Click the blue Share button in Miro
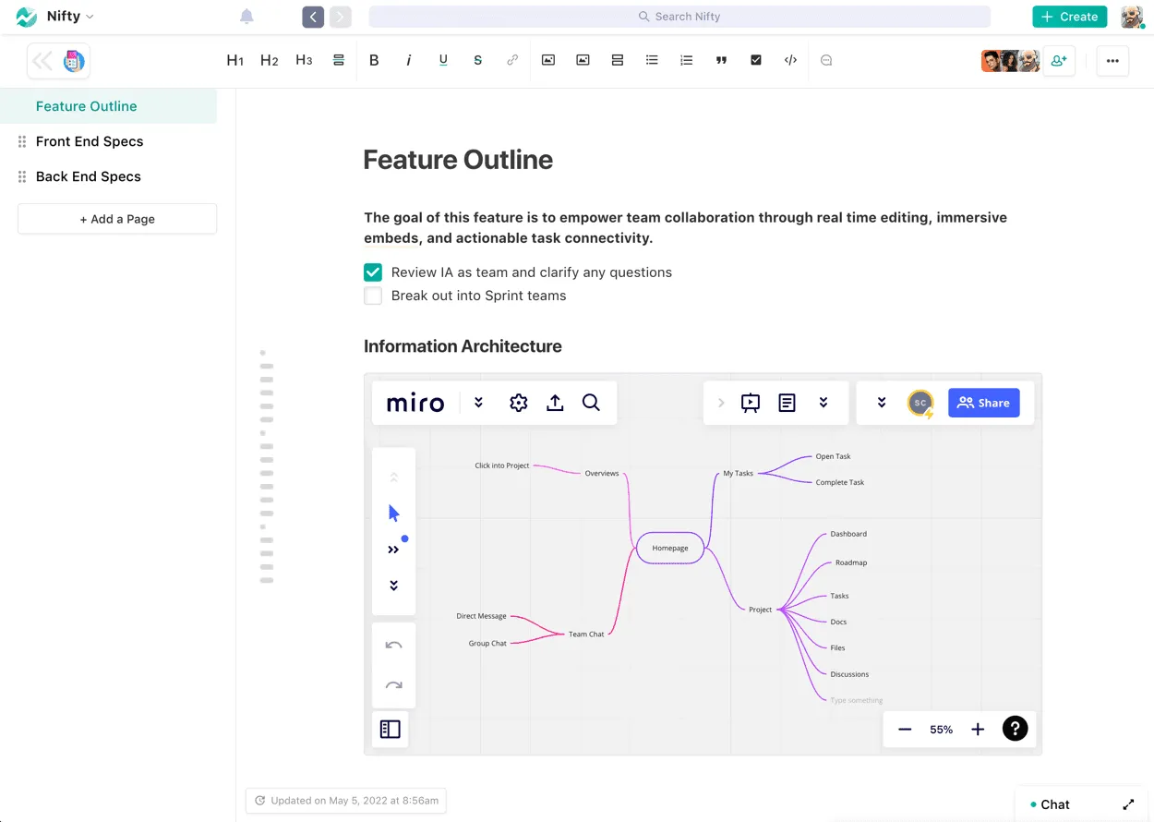Viewport: 1154px width, 822px height. [x=983, y=403]
